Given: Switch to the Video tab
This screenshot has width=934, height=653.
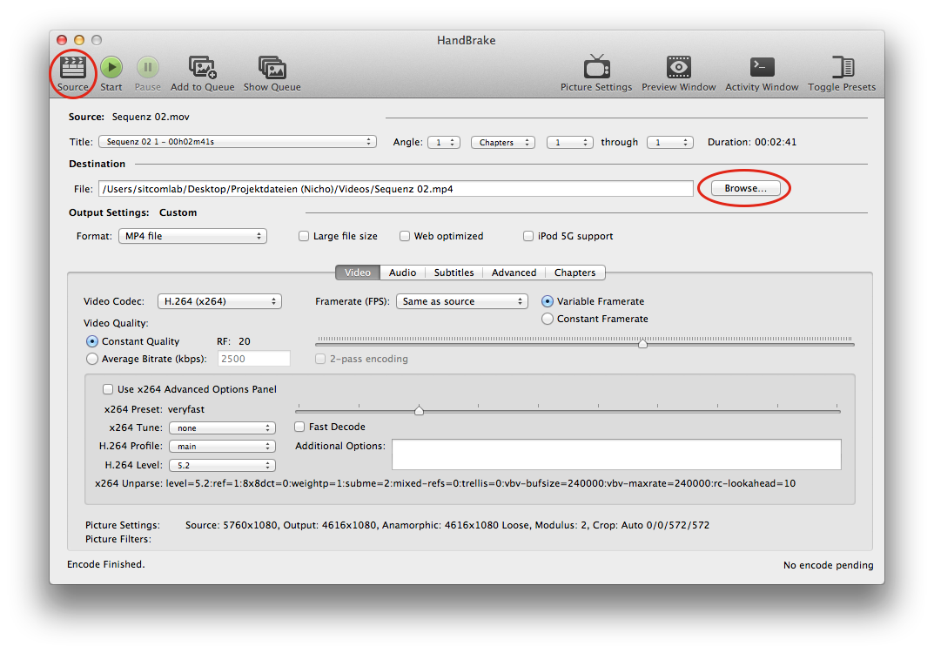Looking at the screenshot, I should (358, 273).
